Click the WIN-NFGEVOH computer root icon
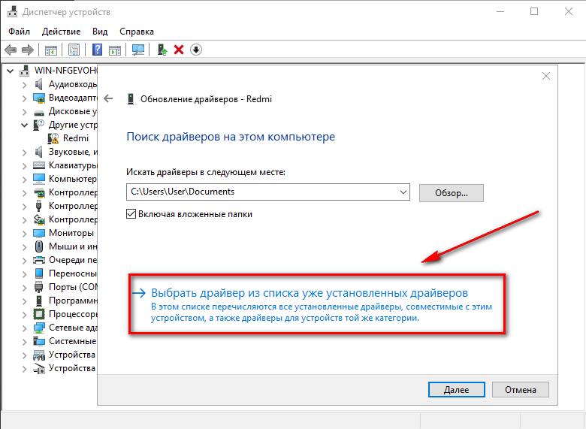 pyautogui.click(x=24, y=71)
